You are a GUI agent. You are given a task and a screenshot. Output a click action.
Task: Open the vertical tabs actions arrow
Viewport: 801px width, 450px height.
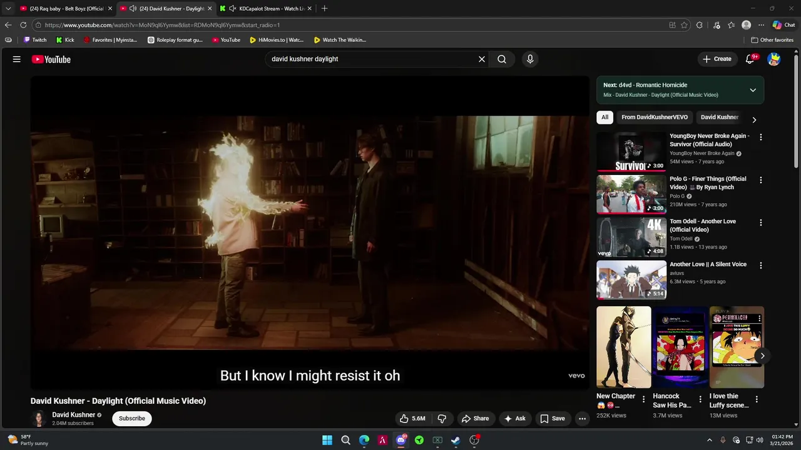pyautogui.click(x=8, y=9)
